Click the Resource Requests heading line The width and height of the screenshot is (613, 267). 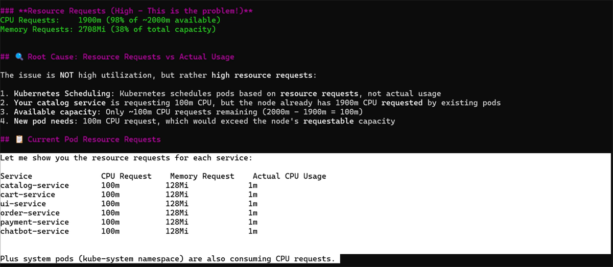pyautogui.click(x=126, y=11)
